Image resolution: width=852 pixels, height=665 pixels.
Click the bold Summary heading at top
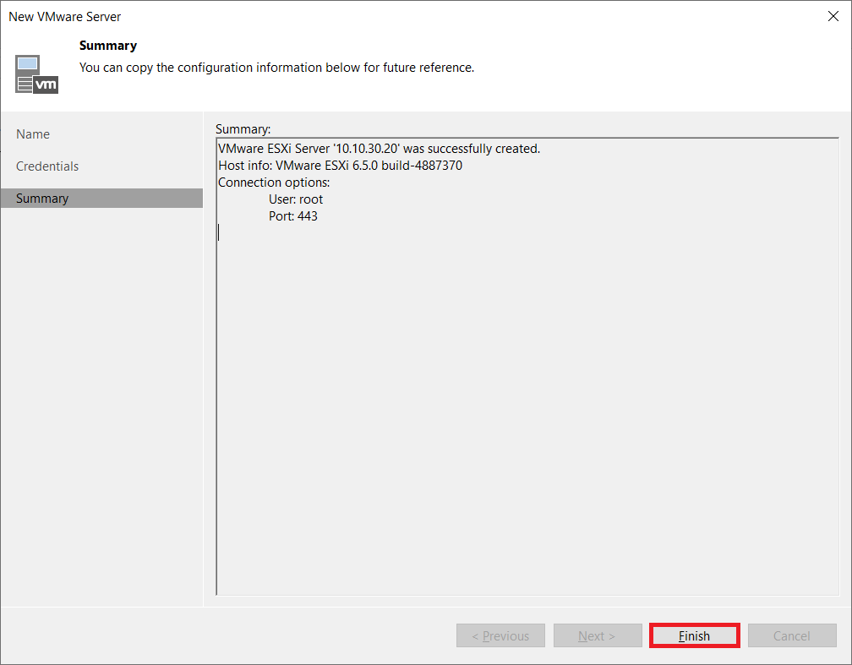[108, 46]
